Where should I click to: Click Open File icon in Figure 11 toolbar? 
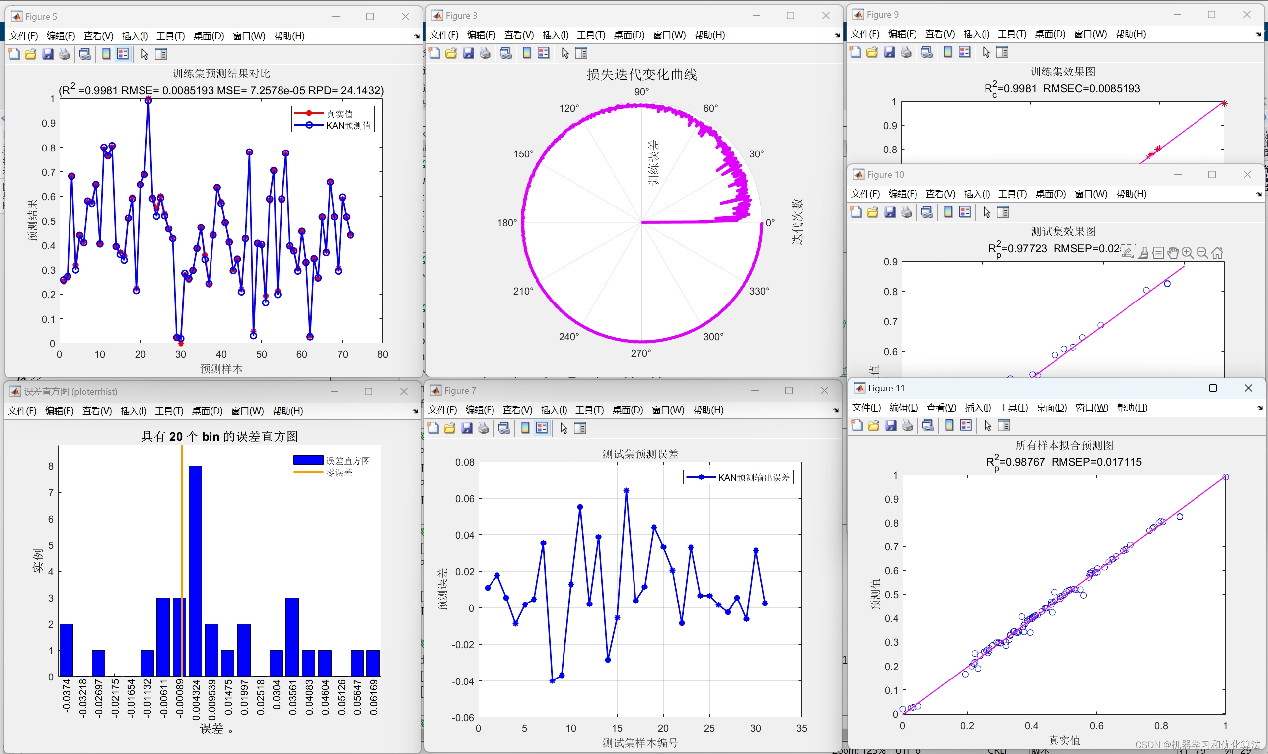point(873,426)
